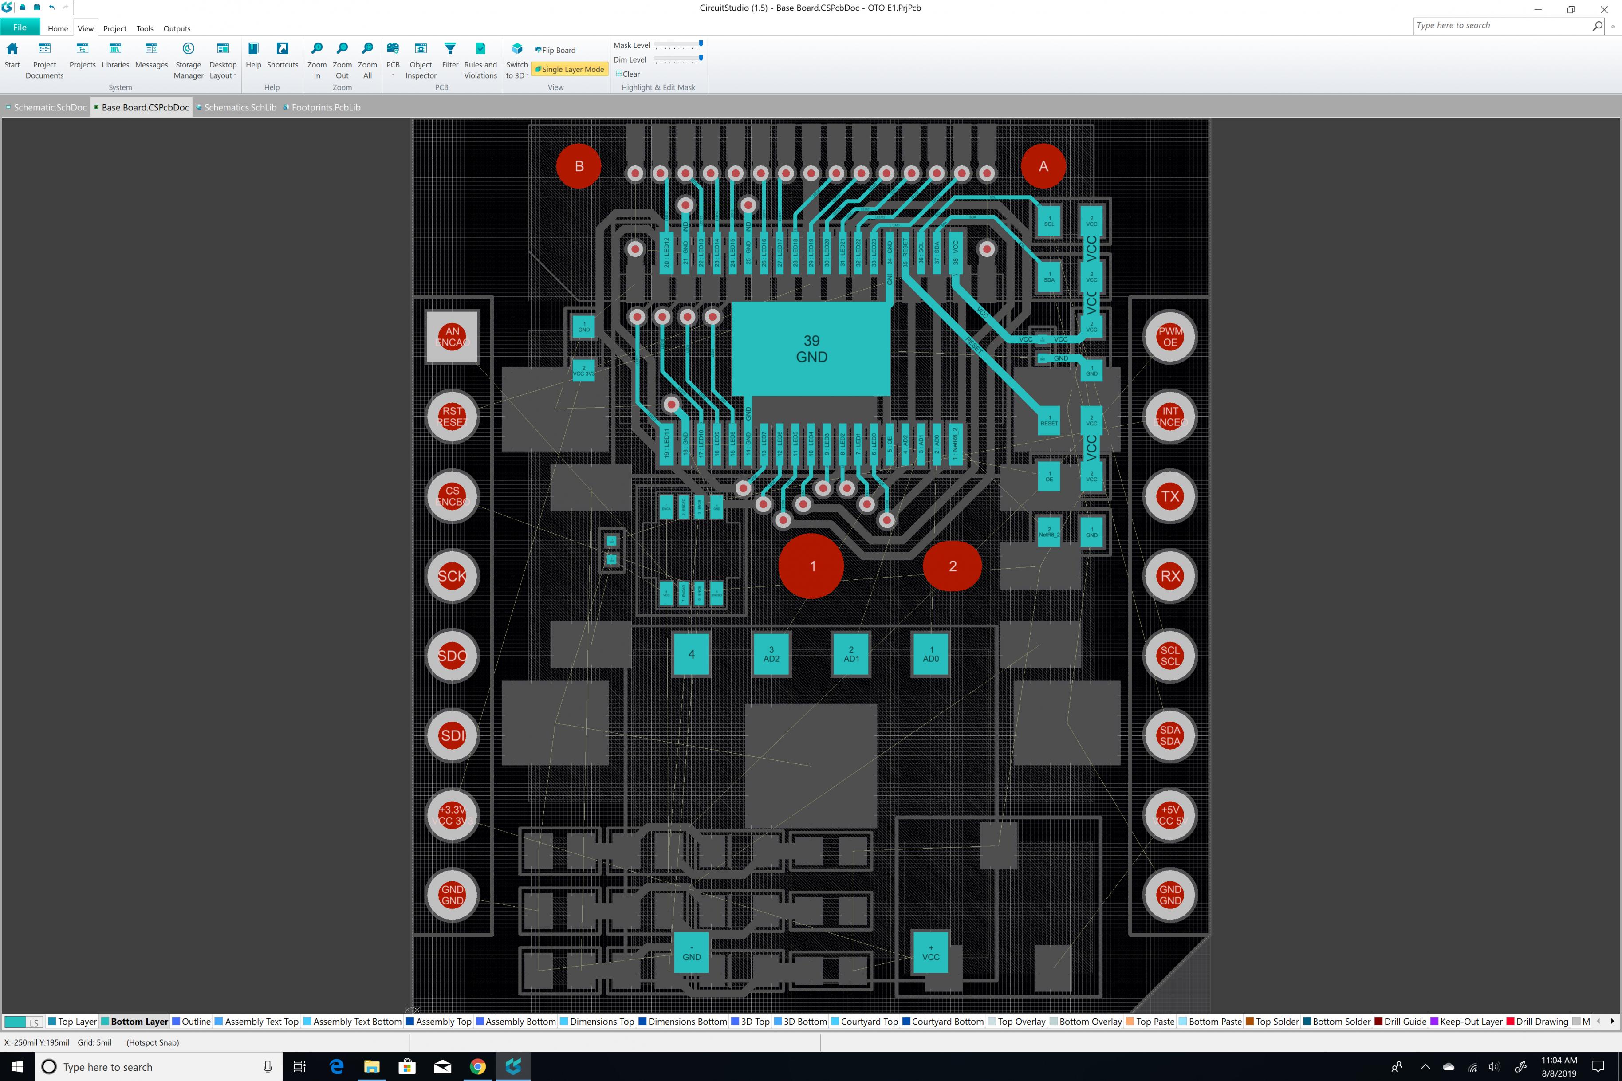1622x1081 pixels.
Task: Click the Switch to 3D cube icon
Action: (x=517, y=49)
